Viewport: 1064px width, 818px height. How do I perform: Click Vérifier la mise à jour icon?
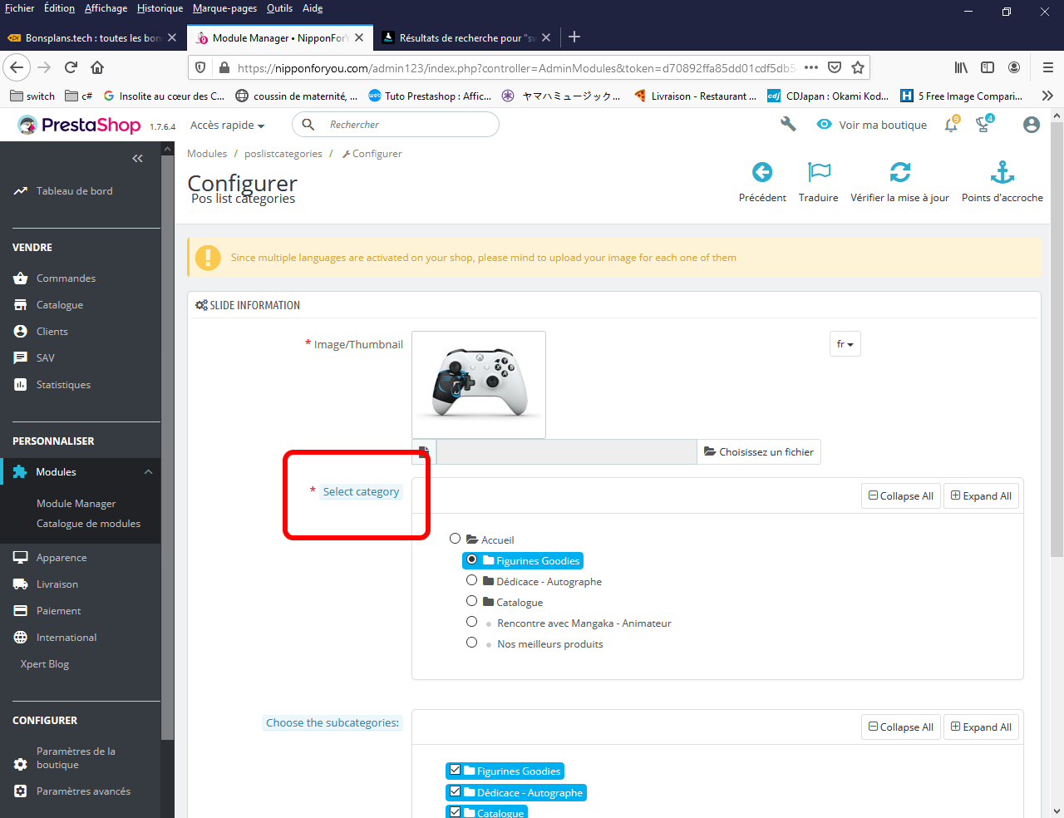pos(900,172)
